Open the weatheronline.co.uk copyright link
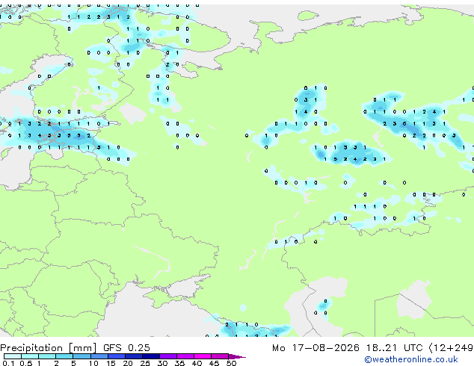Image resolution: width=474 pixels, height=366 pixels. (411, 360)
